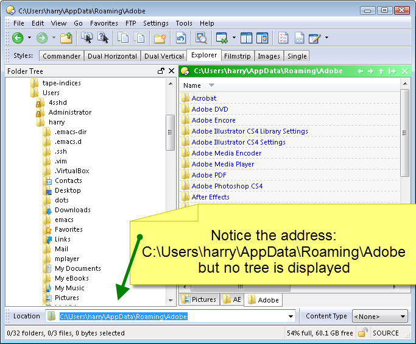Select the Acrobat folder

pos(204,98)
